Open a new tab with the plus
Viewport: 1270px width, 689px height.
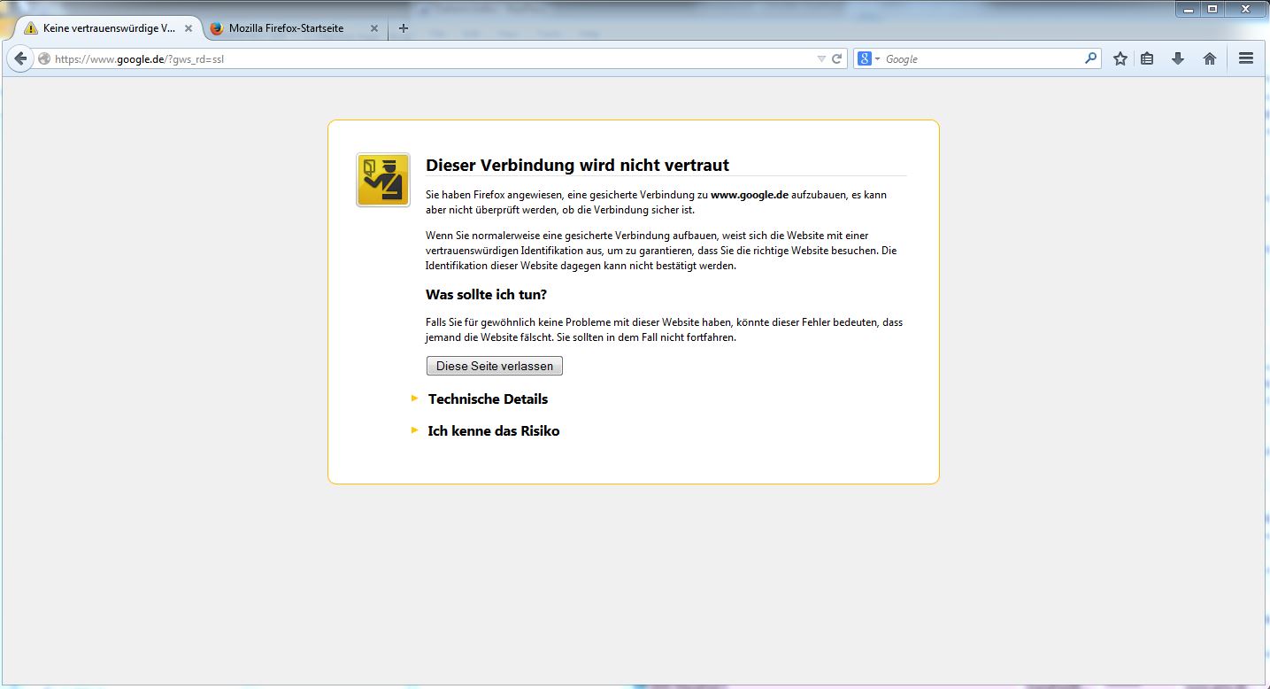[x=404, y=28]
